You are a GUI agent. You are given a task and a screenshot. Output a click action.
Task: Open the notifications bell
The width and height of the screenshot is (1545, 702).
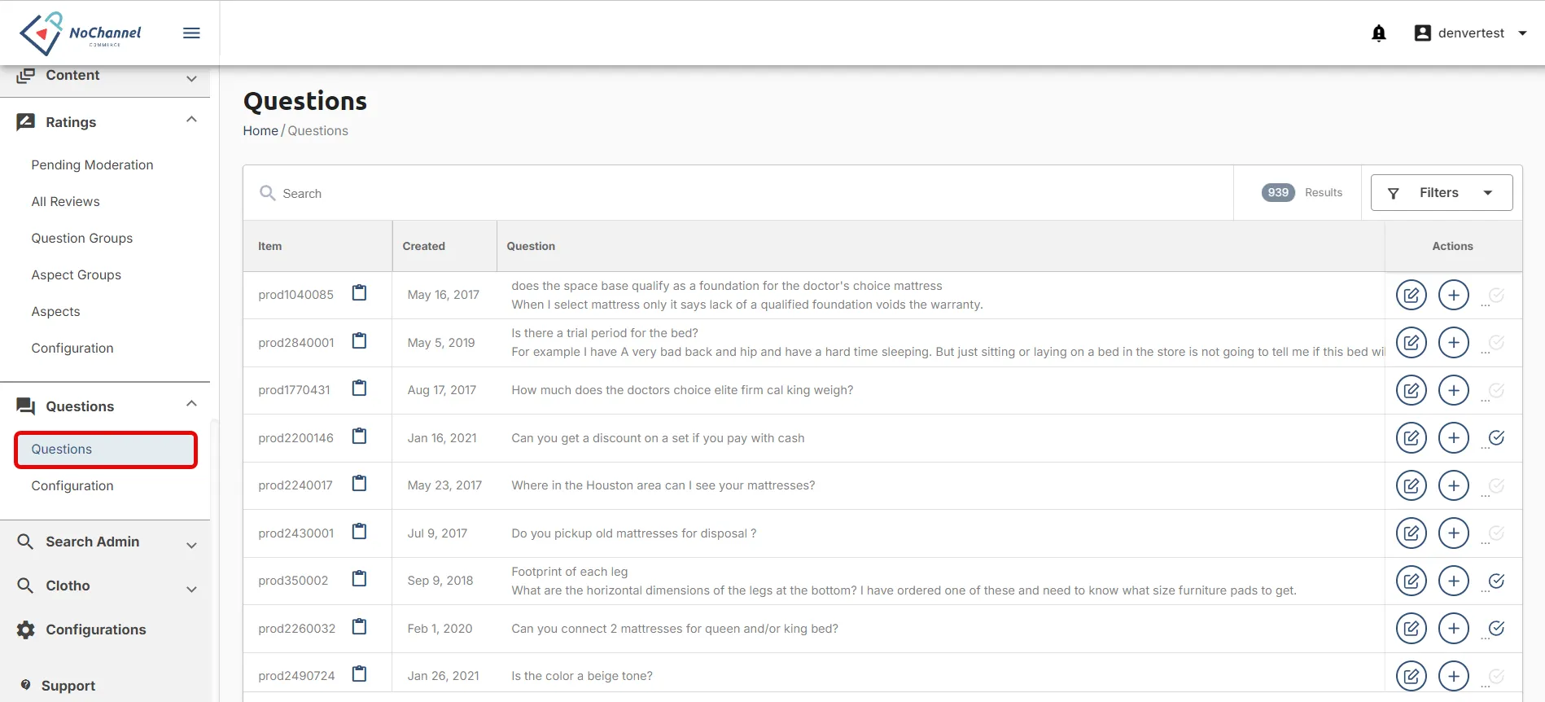pyautogui.click(x=1379, y=33)
